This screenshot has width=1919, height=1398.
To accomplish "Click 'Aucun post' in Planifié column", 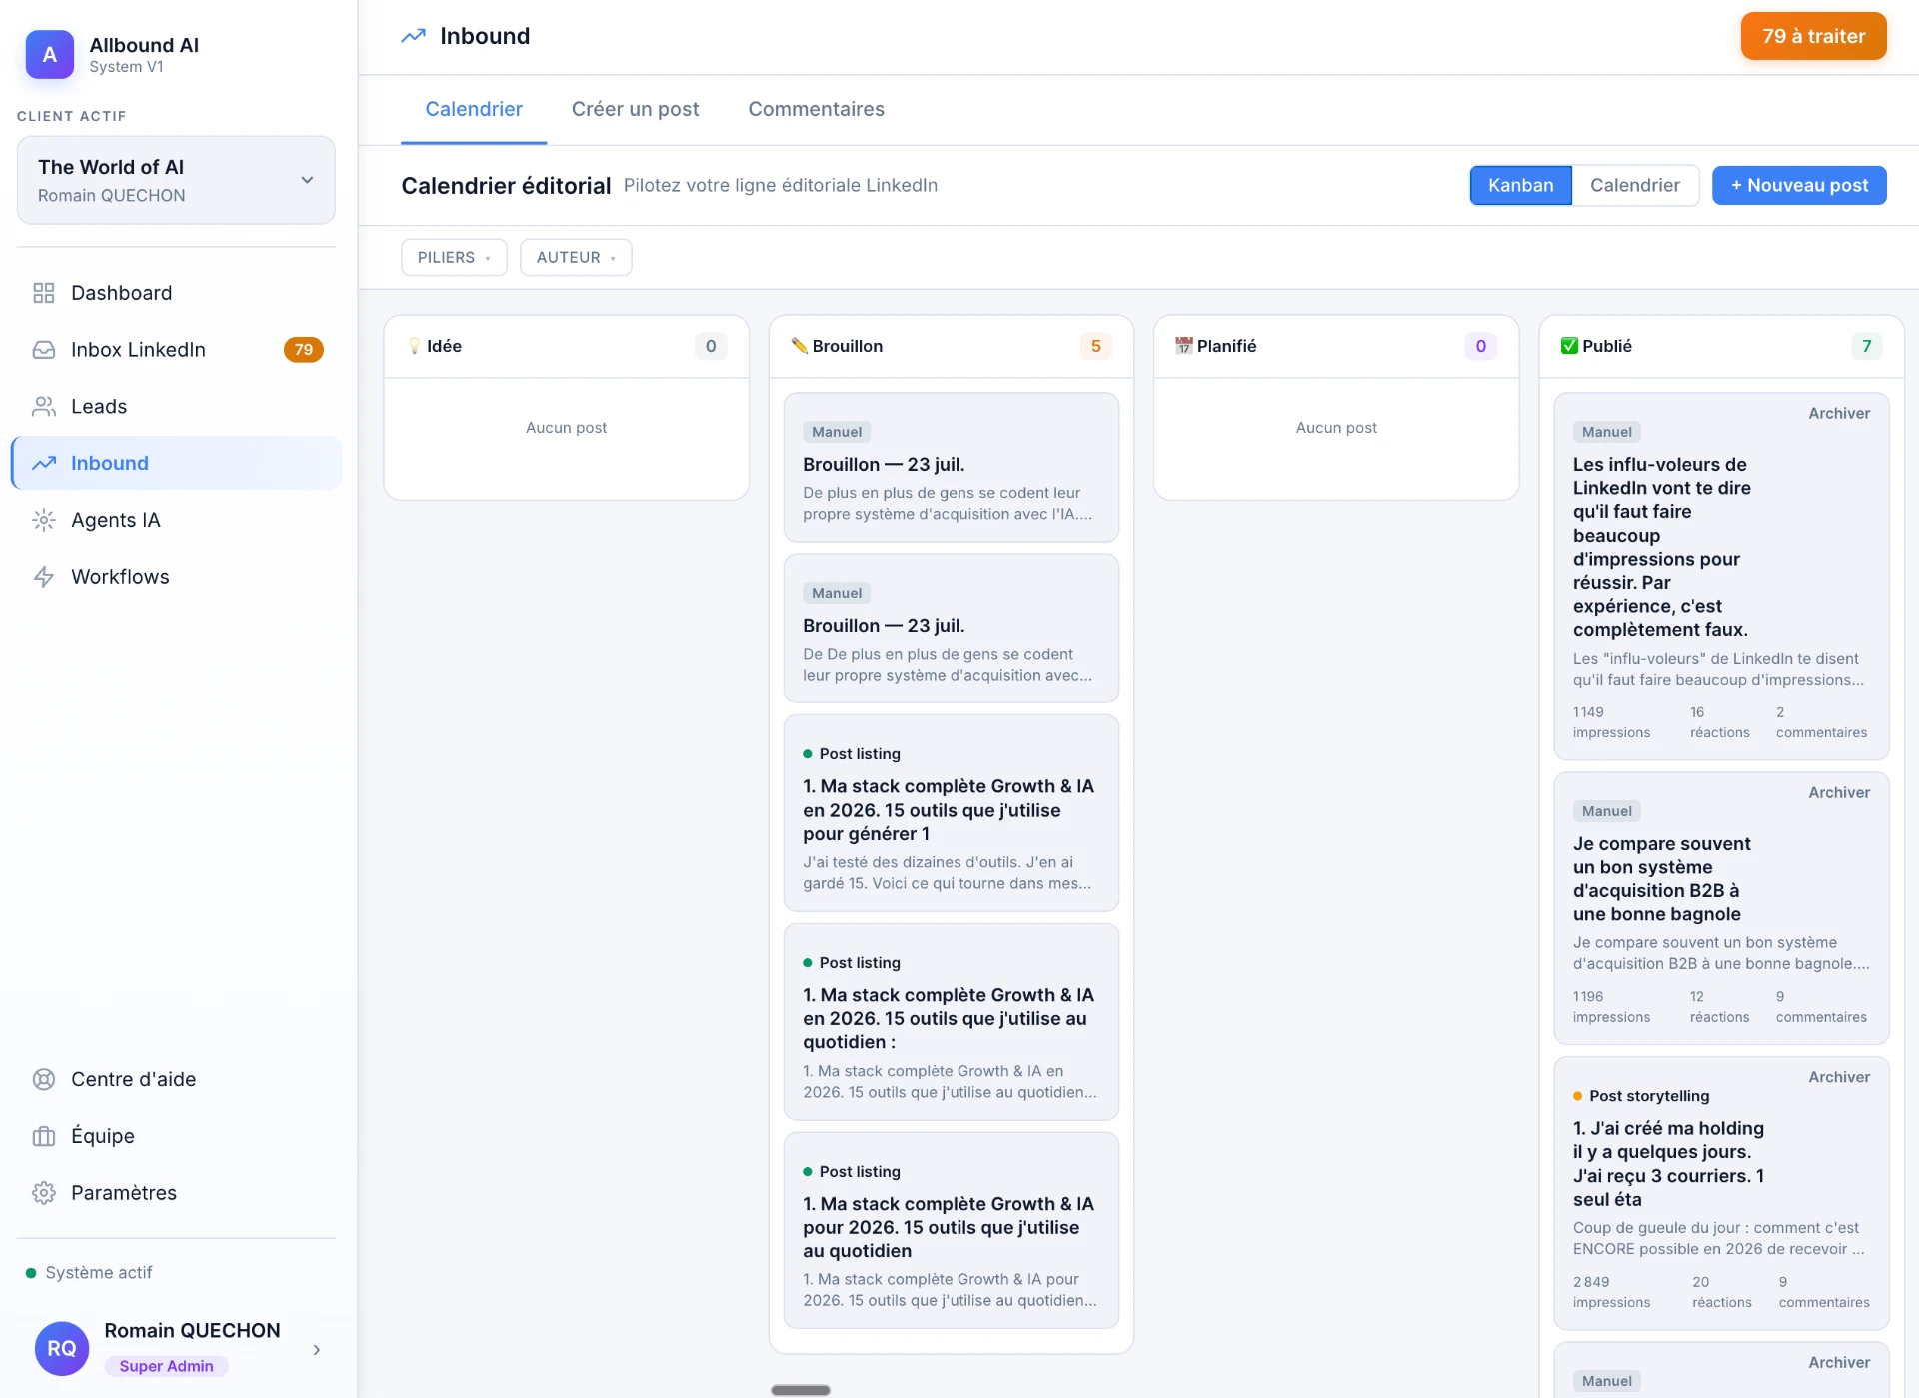I will (x=1336, y=427).
